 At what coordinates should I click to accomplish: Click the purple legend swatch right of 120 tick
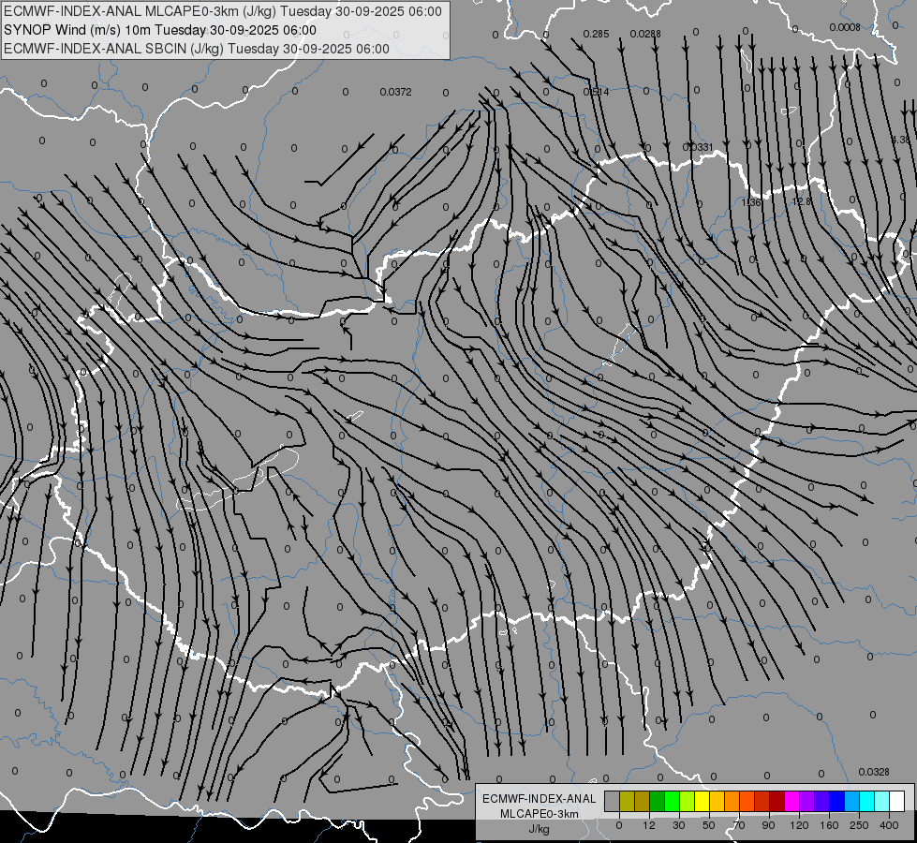[x=807, y=801]
